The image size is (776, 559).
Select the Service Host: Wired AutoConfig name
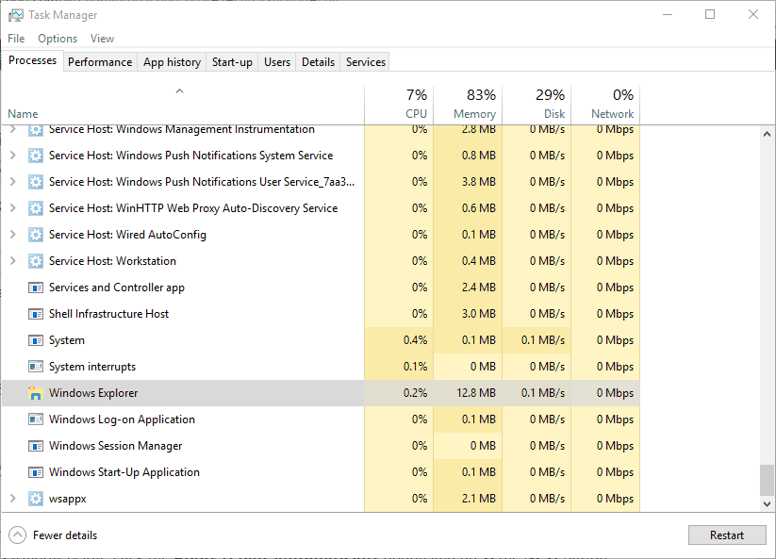click(x=127, y=235)
